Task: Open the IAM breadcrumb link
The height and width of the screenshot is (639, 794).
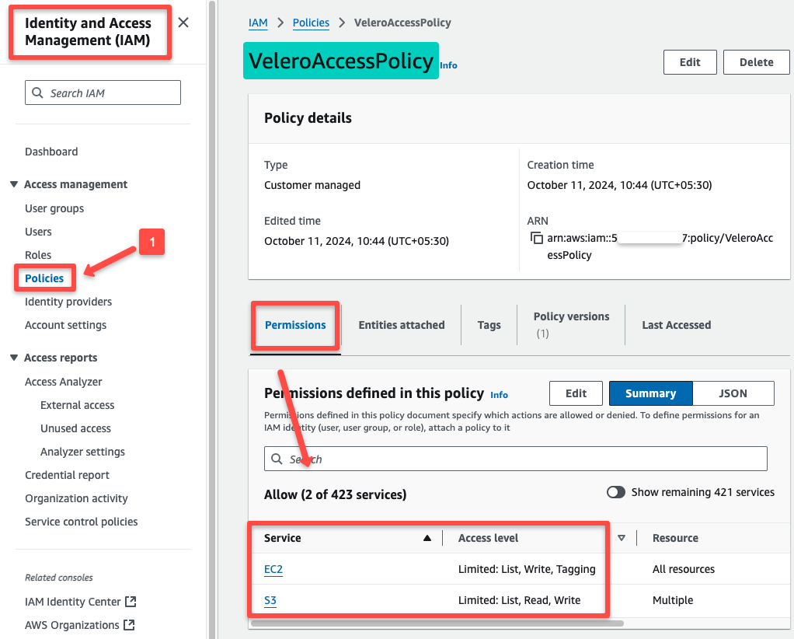Action: (258, 23)
